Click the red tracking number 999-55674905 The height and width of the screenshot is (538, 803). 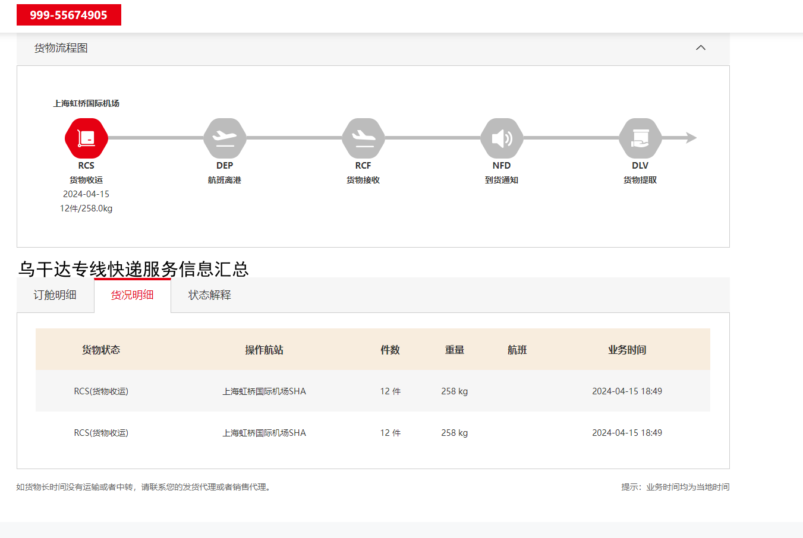(68, 14)
